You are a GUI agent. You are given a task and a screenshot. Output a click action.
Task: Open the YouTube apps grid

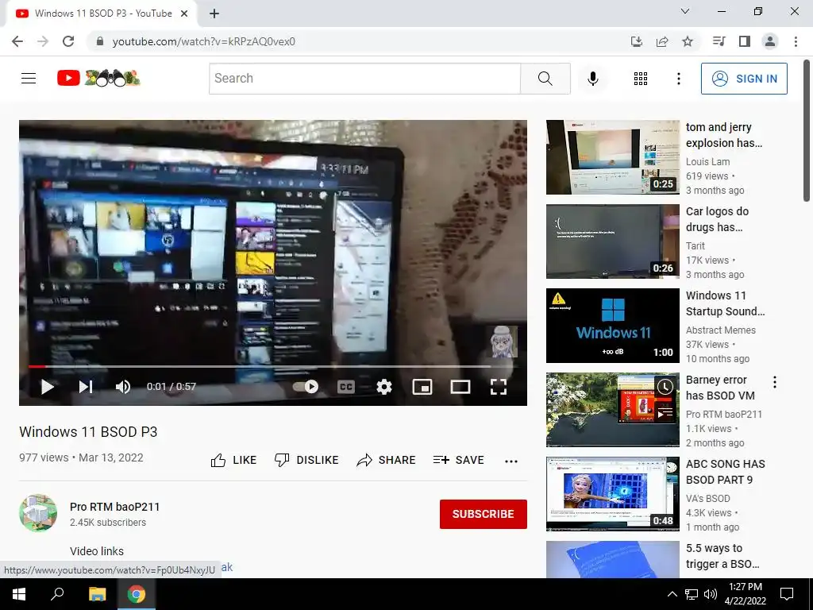pos(641,79)
